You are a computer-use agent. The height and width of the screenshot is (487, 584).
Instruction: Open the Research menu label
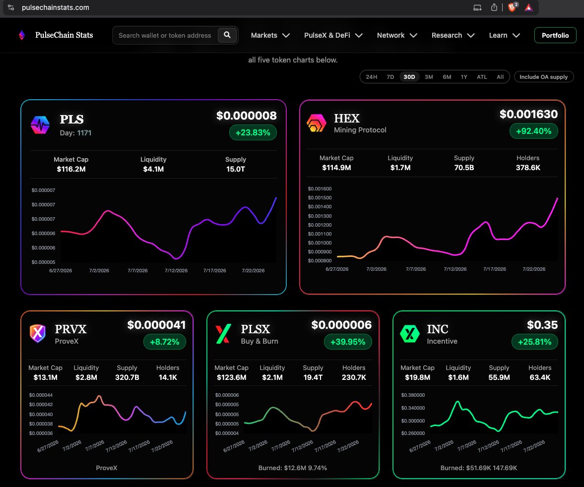[447, 35]
